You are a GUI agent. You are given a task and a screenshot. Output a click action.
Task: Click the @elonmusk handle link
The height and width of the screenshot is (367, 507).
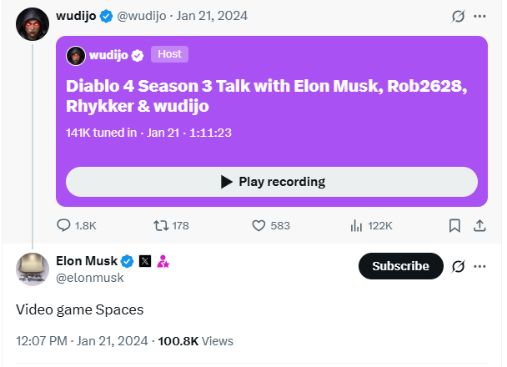coord(89,278)
